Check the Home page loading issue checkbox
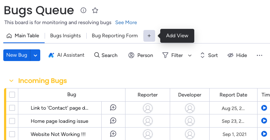The height and width of the screenshot is (140, 270). [12, 121]
